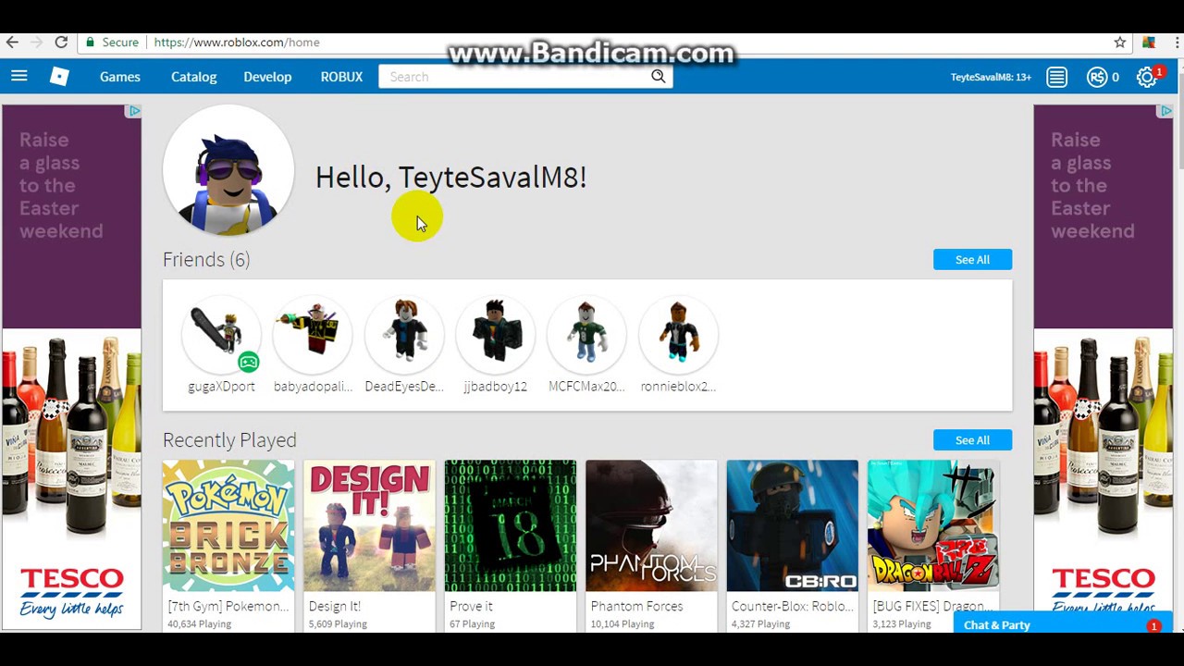Click the Design It! title text
This screenshot has height=666, width=1184.
pos(334,607)
